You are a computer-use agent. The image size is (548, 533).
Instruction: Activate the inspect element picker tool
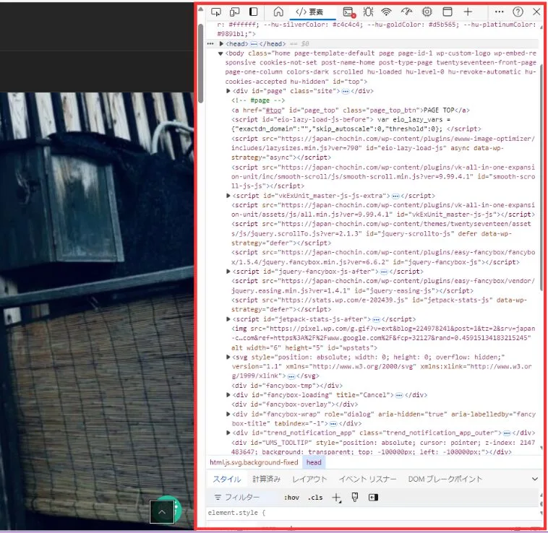pos(216,12)
